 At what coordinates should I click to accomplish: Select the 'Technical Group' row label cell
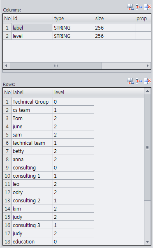coord(32,102)
